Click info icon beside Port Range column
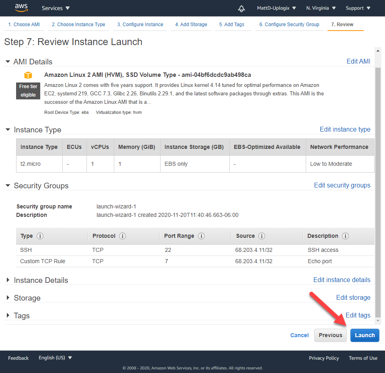Viewport: 385px width, 373px height. 202,236
